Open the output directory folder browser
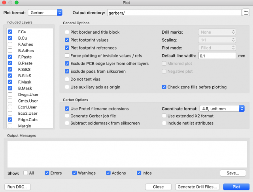The height and width of the screenshot is (192, 253). [x=246, y=13]
